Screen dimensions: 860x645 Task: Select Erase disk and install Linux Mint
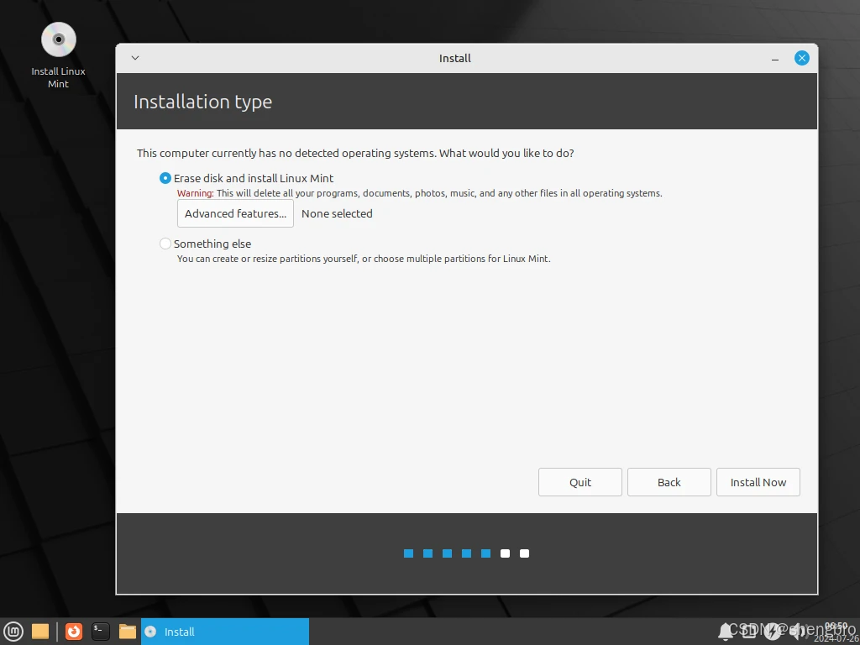point(165,178)
